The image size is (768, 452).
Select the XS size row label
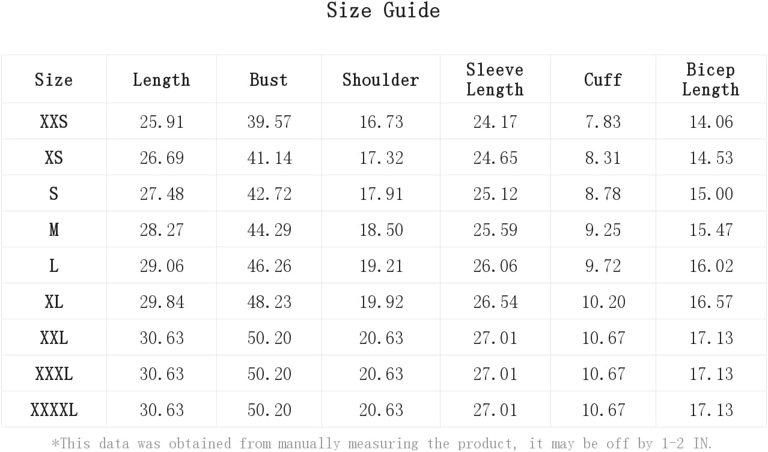[53, 158]
